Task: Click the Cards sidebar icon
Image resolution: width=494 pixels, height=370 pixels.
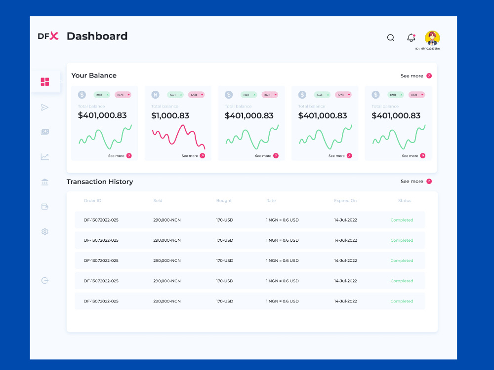Action: click(45, 132)
